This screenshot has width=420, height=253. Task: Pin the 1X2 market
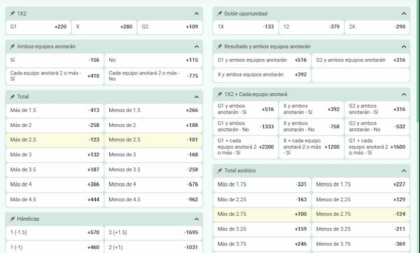[x=12, y=14]
